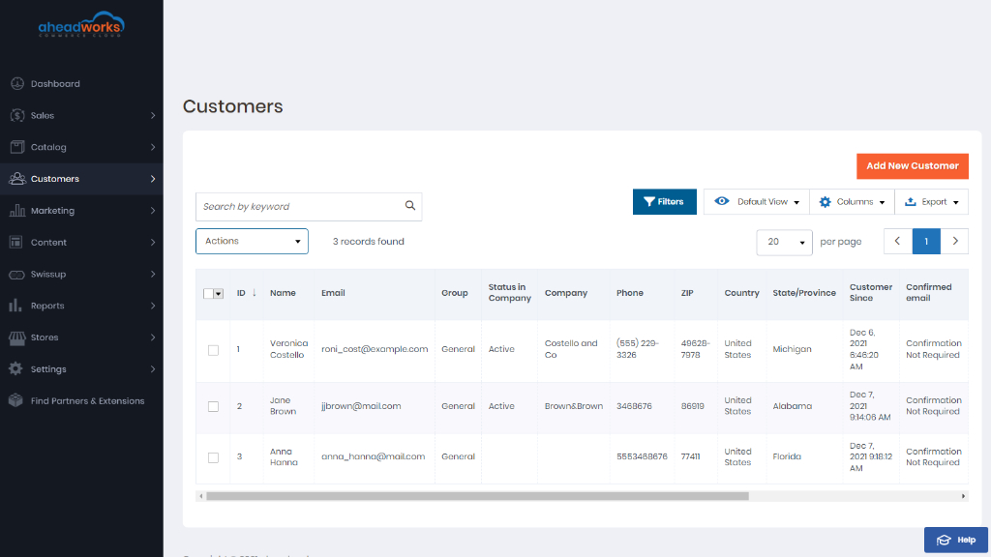991x557 pixels.
Task: Click email anna_hanna@mail.com
Action: (x=373, y=456)
